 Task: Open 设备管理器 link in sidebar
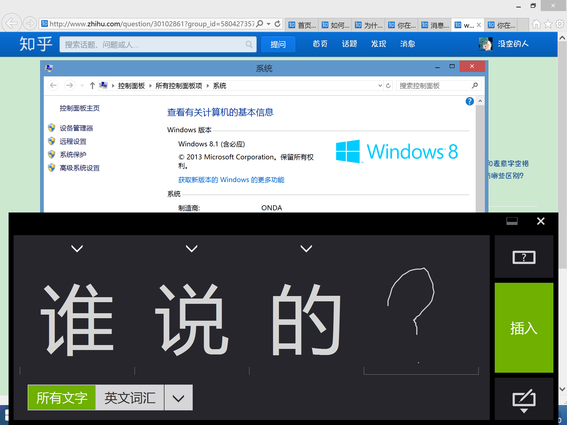tap(76, 128)
